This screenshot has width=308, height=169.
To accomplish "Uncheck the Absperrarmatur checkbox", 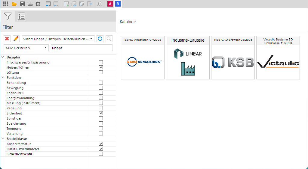I will pyautogui.click(x=101, y=144).
